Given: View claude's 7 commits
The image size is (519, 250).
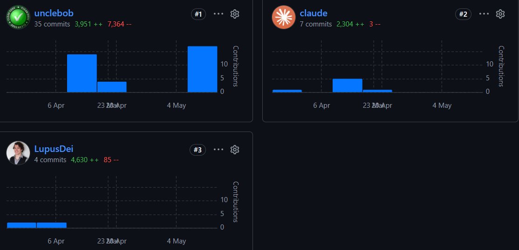Looking at the screenshot, I should tap(316, 24).
